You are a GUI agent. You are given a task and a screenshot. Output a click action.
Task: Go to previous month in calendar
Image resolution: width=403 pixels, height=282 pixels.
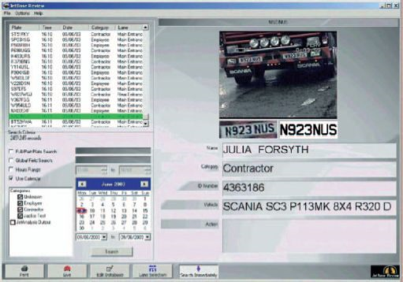[x=82, y=184]
